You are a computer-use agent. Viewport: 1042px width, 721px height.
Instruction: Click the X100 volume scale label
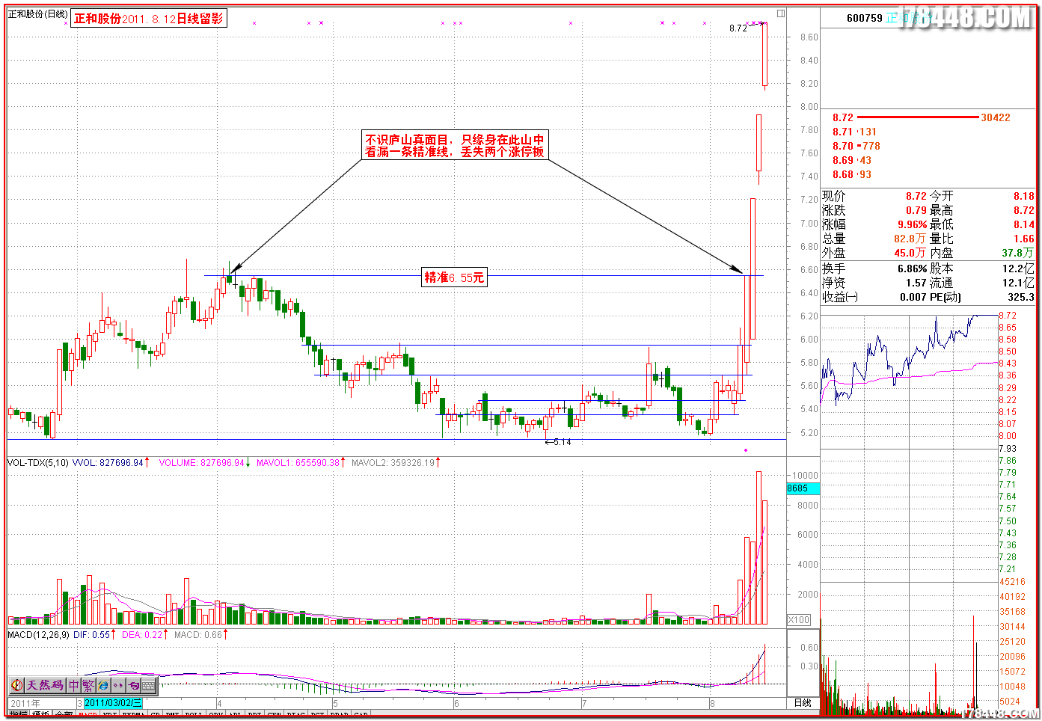tap(799, 620)
